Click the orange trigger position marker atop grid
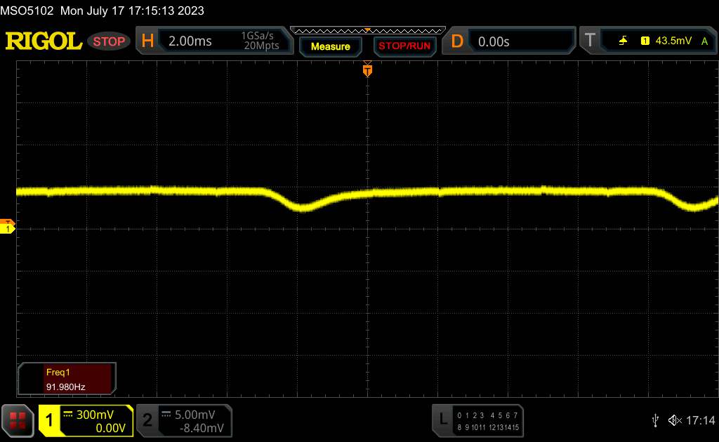Viewport: 719px width, 442px height. (367, 70)
